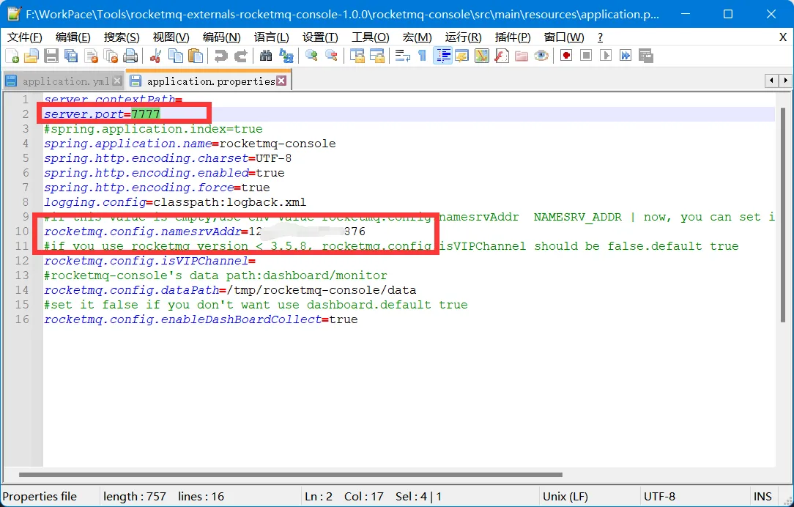Screen dimensions: 794x507
Task: Click the Zoom In magnifier icon
Action: click(311, 56)
